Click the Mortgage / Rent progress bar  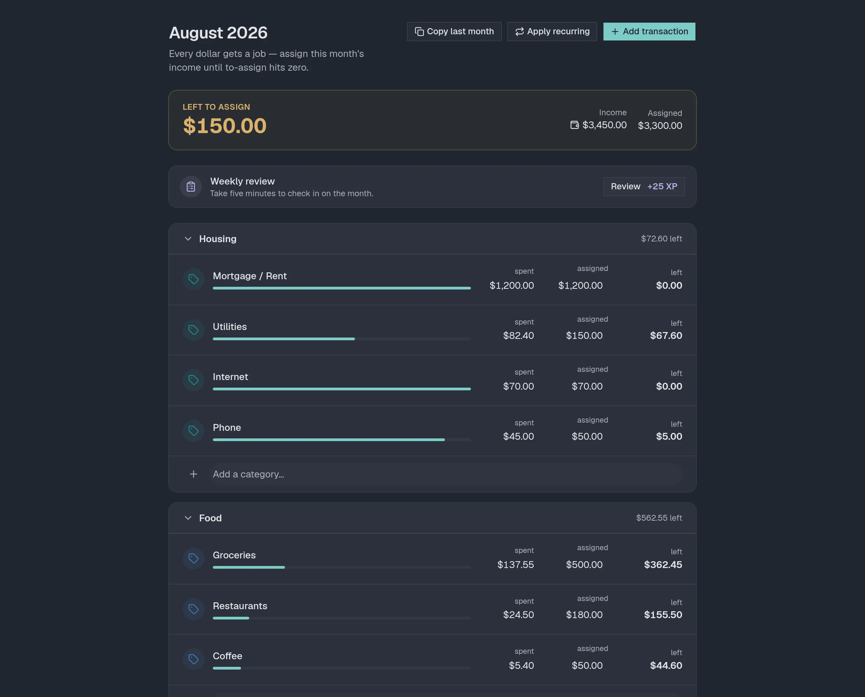point(342,288)
